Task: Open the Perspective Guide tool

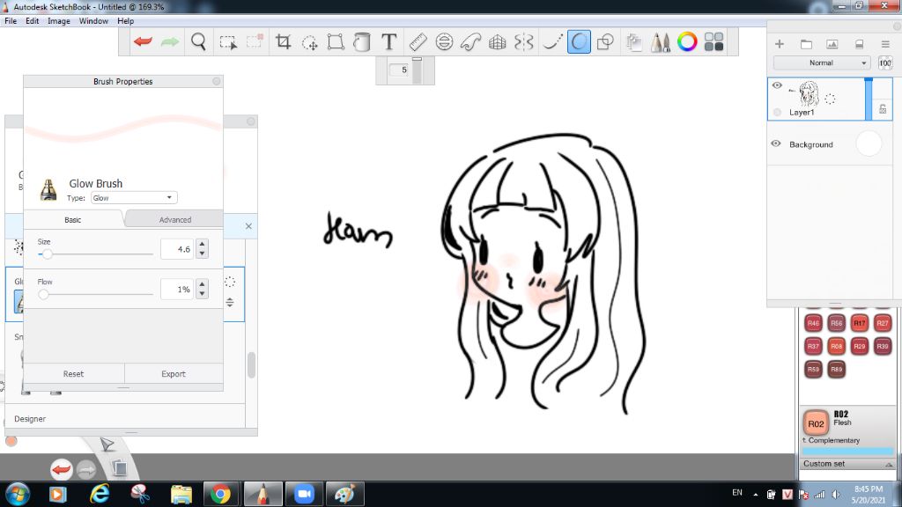Action: [x=497, y=42]
